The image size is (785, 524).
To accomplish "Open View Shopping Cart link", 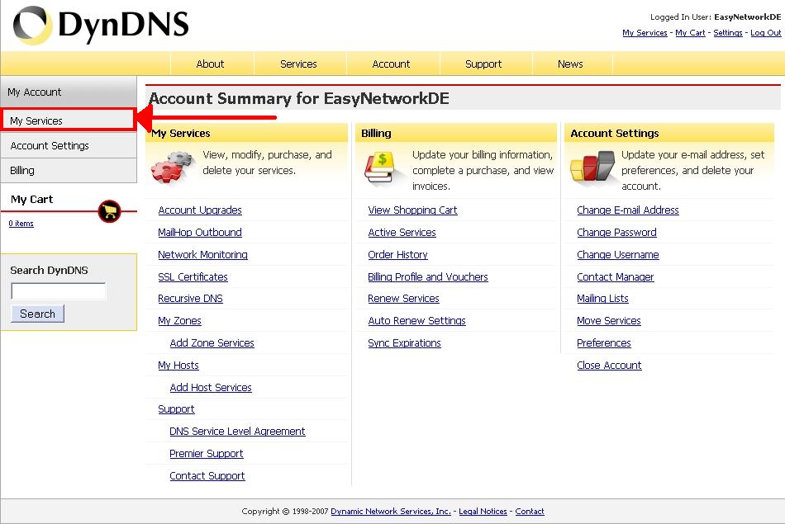I will pyautogui.click(x=412, y=210).
